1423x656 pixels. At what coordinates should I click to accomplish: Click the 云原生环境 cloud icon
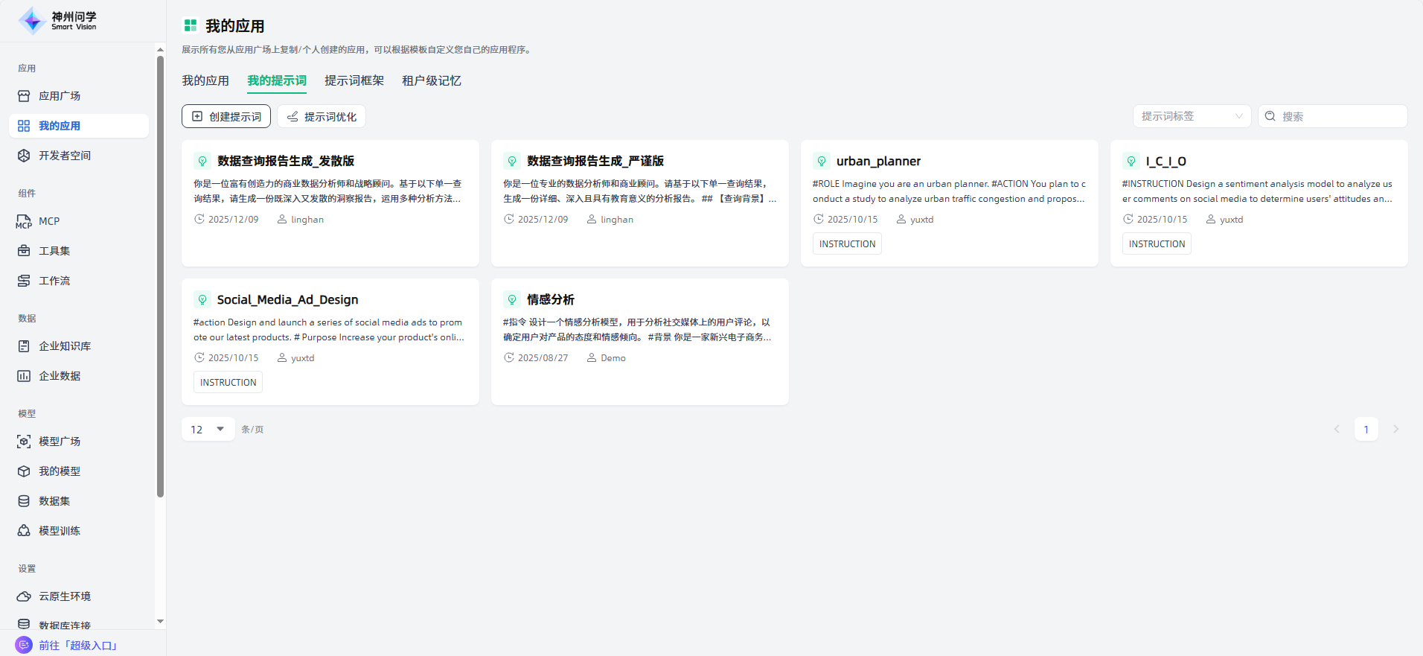coord(24,596)
